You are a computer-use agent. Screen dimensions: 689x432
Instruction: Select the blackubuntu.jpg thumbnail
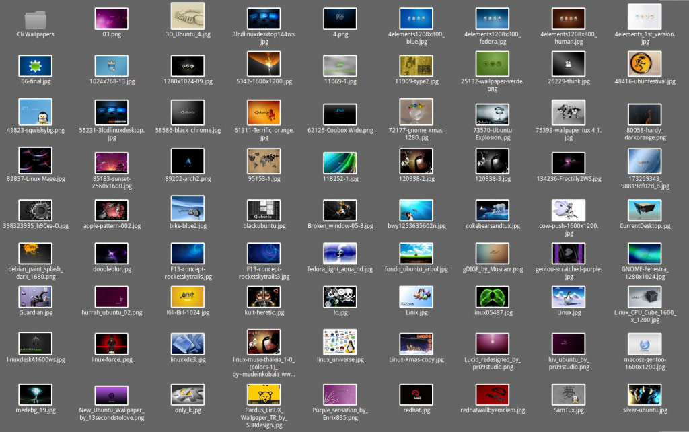tap(263, 210)
